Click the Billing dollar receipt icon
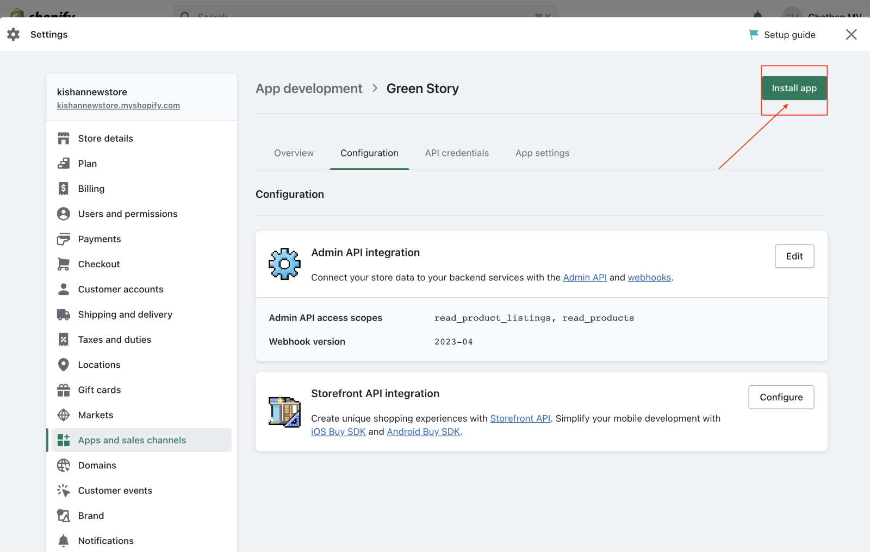Screen dimensions: 870x552 click(64, 189)
